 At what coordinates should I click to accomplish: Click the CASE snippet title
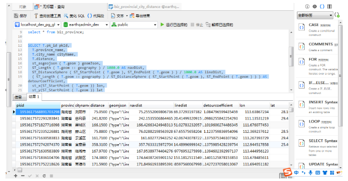314,25
